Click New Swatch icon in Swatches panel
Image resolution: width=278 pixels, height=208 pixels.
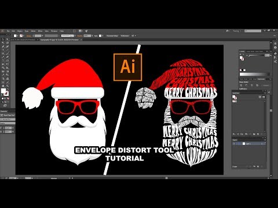click(x=258, y=134)
